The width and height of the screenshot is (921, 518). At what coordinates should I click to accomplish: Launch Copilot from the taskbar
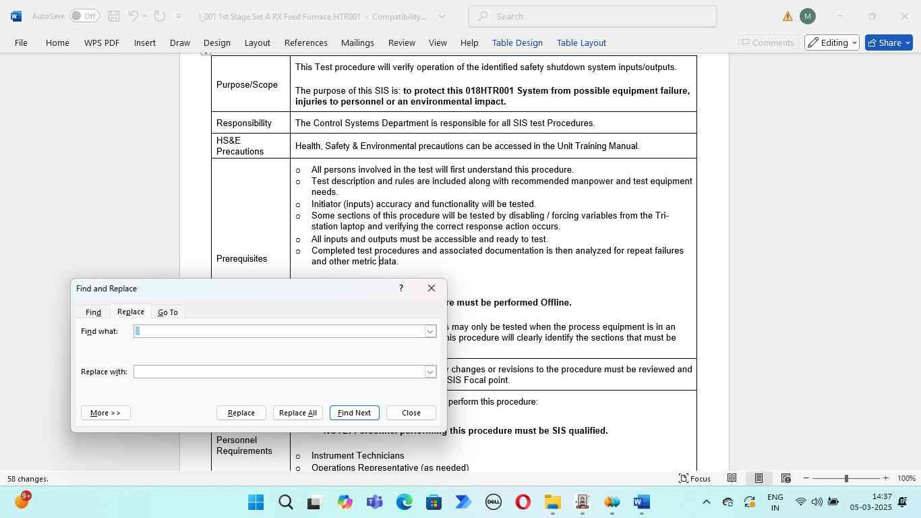pyautogui.click(x=345, y=502)
